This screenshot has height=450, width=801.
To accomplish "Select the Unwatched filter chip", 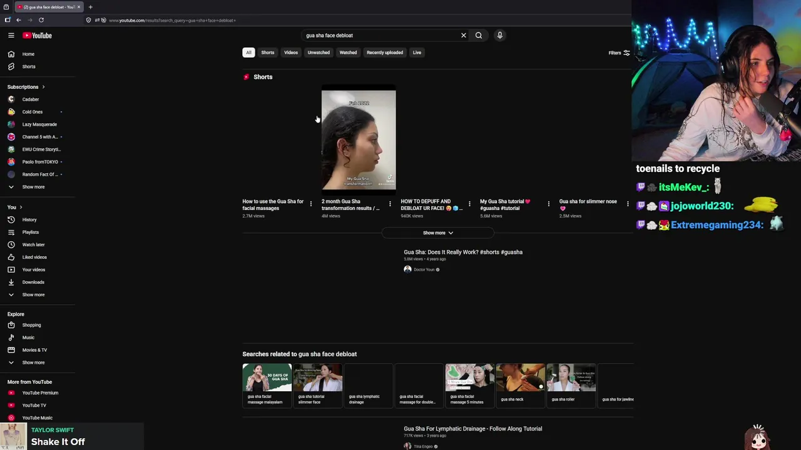I will point(319,52).
